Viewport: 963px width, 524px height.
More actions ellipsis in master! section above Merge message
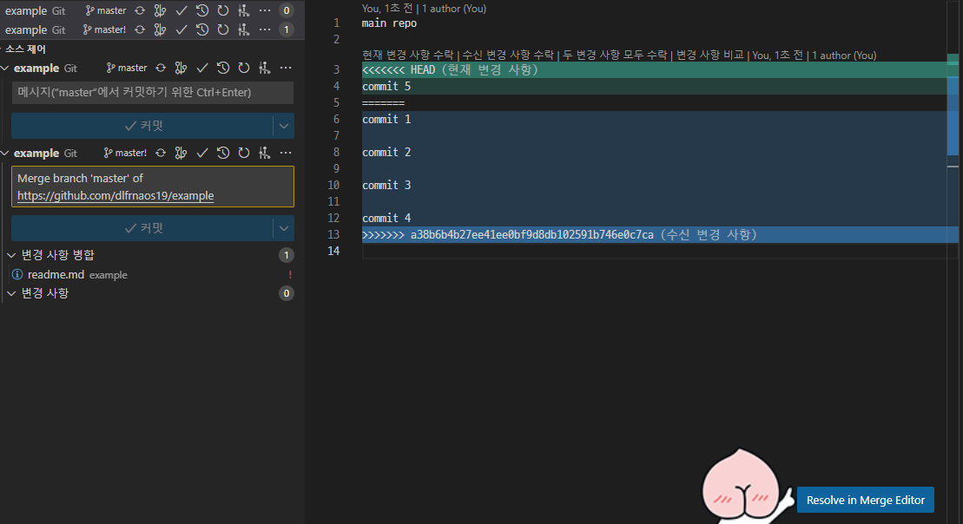286,153
